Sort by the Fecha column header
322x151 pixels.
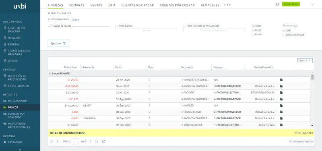(118, 67)
